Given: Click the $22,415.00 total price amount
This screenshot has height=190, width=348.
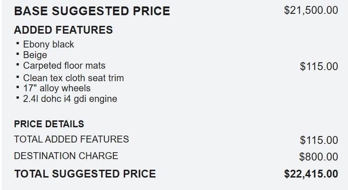Looking at the screenshot, I should pyautogui.click(x=311, y=174).
